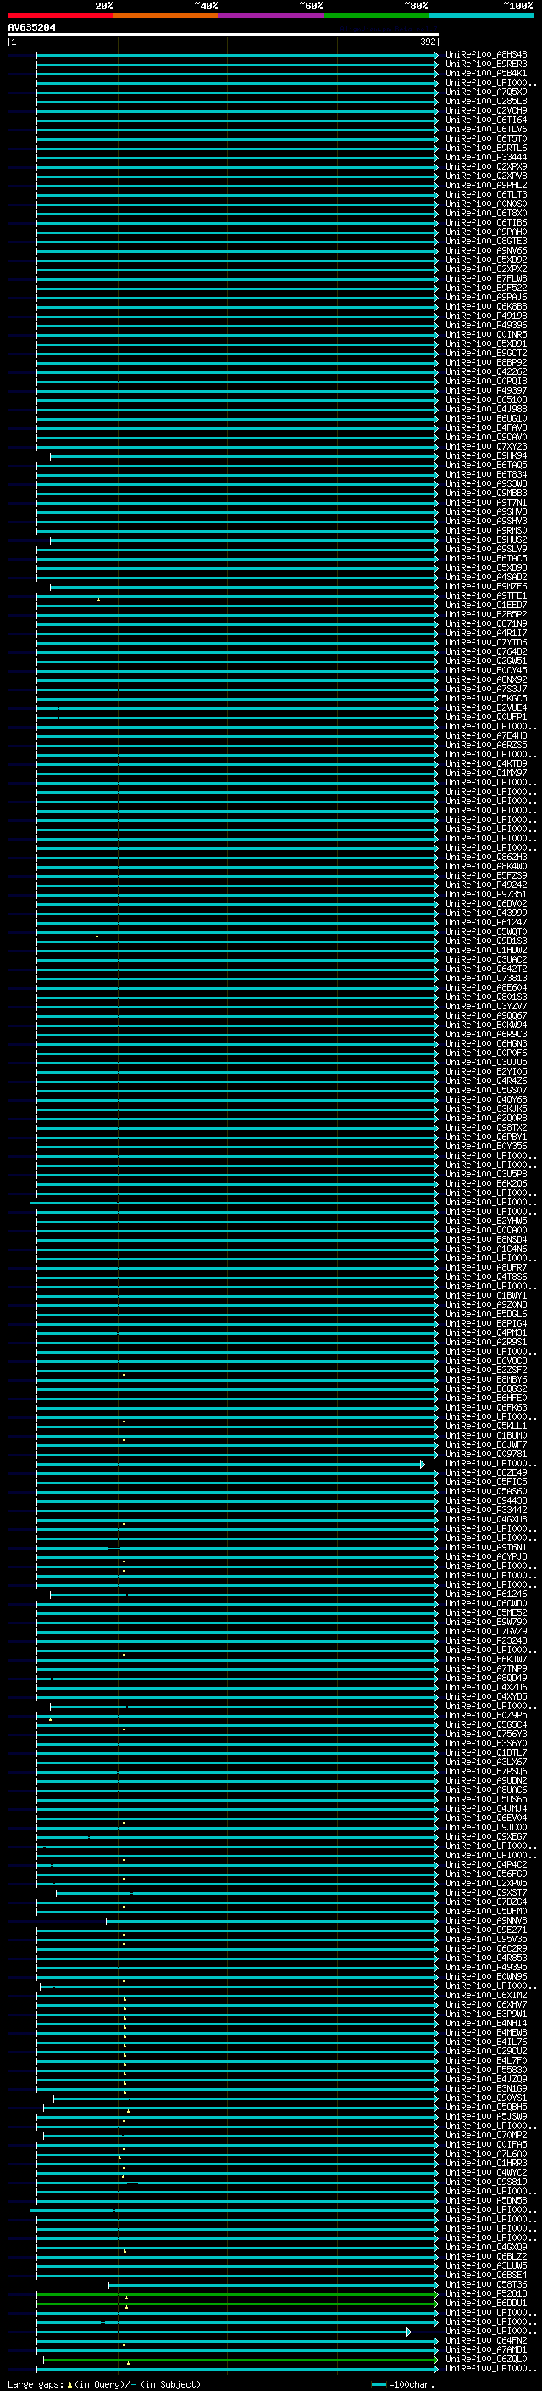The image size is (542, 2391).
Task: Select the UniRef100_P52813 hit label
Action: (486, 2293)
